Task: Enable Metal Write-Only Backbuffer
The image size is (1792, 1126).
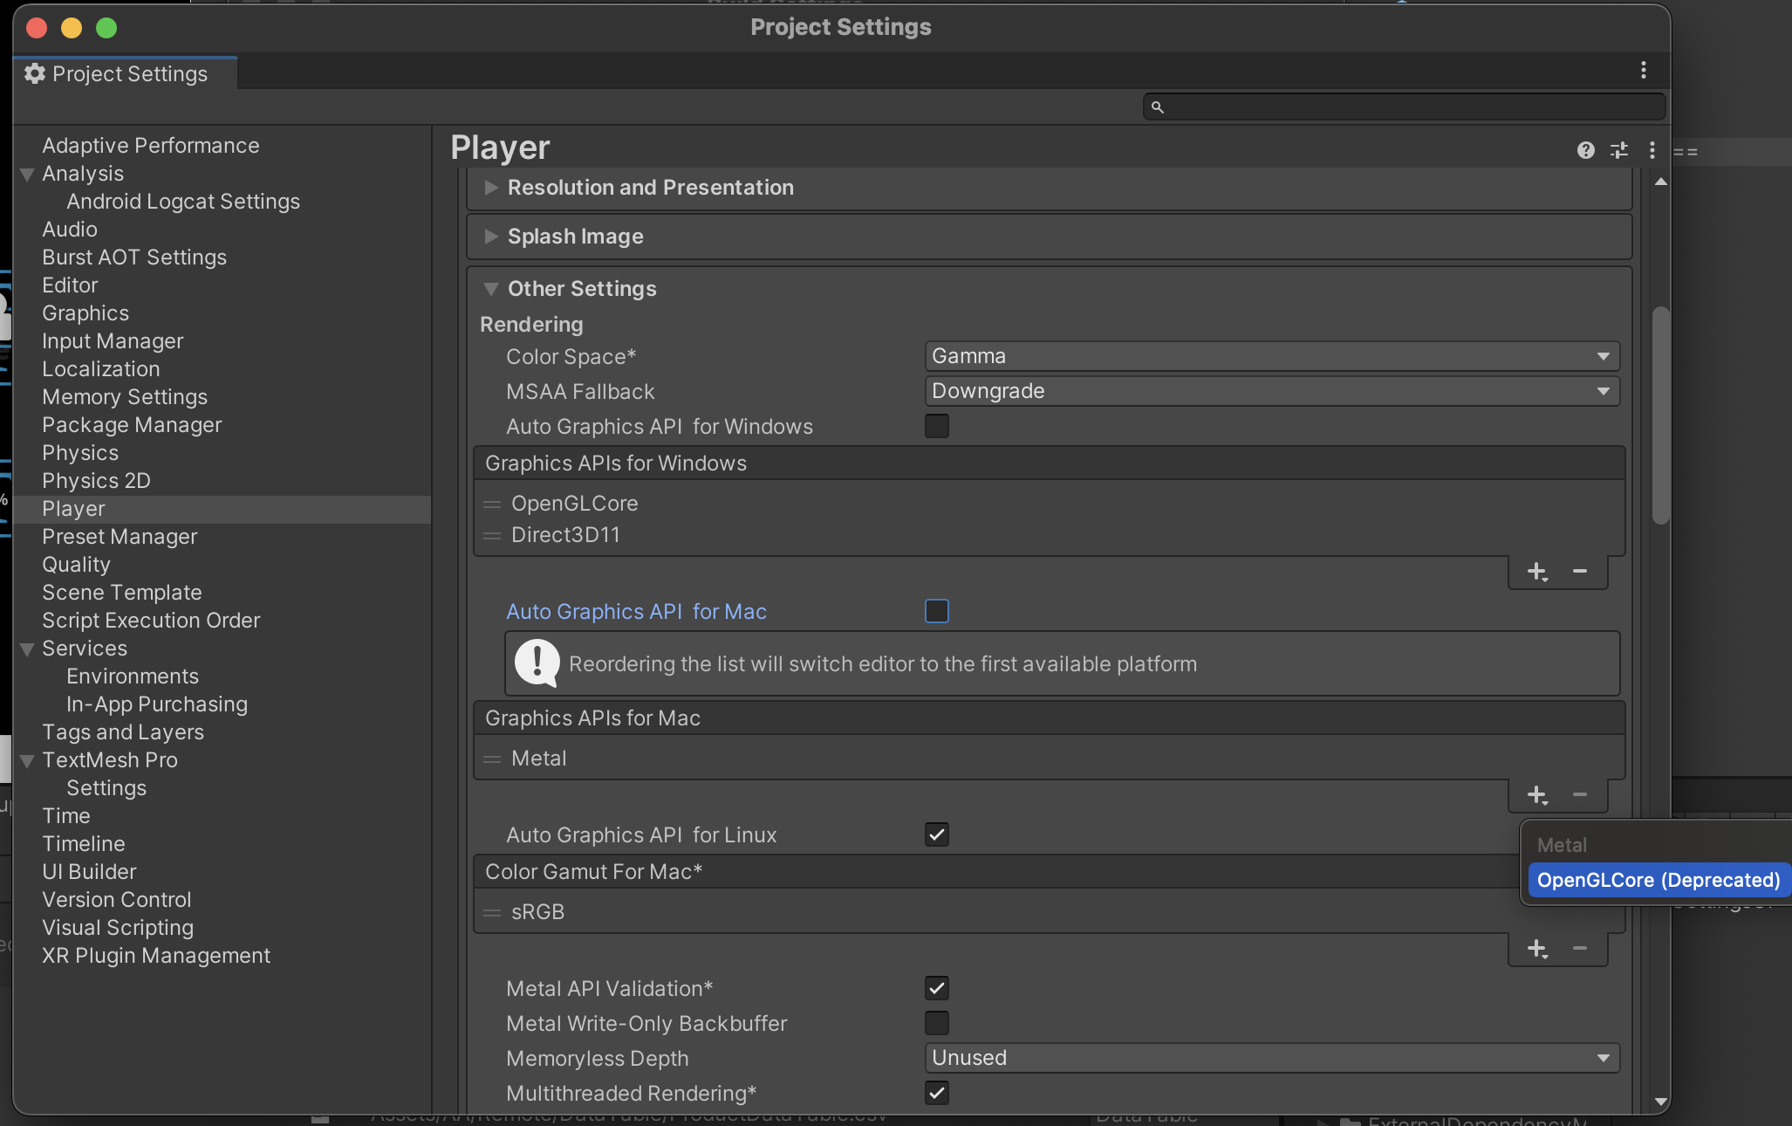Action: (x=937, y=1023)
